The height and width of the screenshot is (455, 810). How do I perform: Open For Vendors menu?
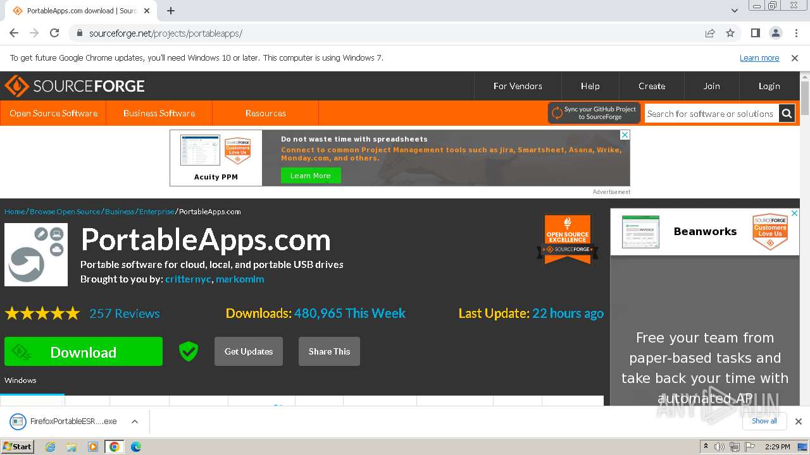tap(518, 86)
